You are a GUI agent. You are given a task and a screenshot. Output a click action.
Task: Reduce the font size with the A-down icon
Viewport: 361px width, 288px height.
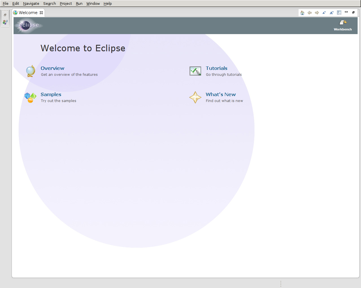(324, 13)
